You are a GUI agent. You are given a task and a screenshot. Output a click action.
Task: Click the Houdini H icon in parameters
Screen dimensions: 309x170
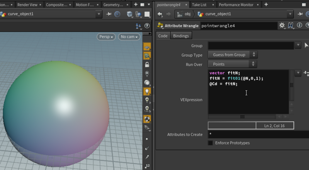[x=291, y=25]
